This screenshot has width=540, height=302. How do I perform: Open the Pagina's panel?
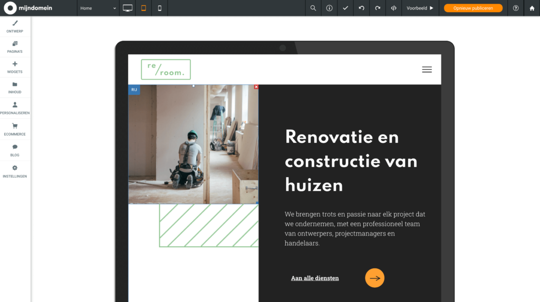[15, 47]
